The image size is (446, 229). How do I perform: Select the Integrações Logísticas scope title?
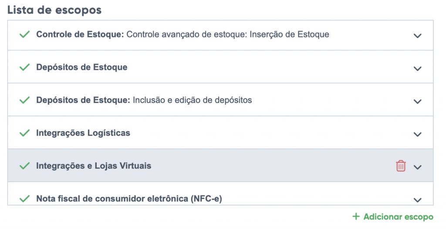83,133
